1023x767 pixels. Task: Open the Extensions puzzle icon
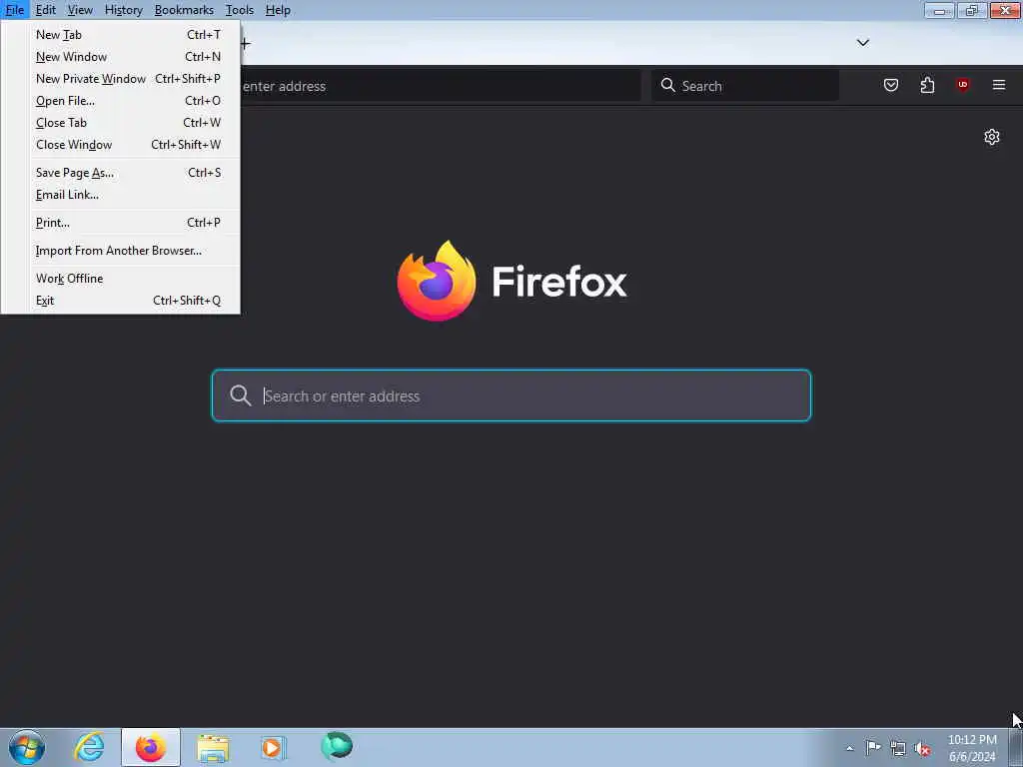tap(927, 86)
